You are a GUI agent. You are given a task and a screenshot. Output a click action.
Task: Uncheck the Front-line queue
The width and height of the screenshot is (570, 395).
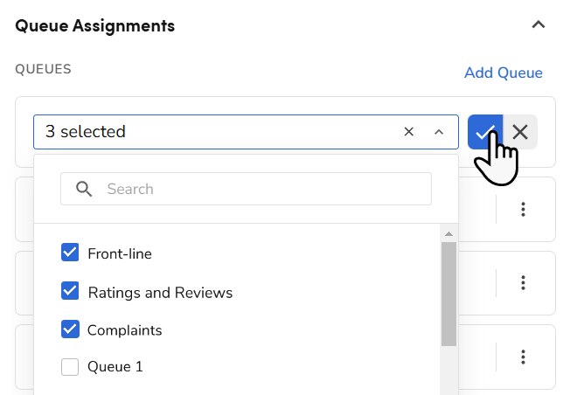(x=70, y=253)
